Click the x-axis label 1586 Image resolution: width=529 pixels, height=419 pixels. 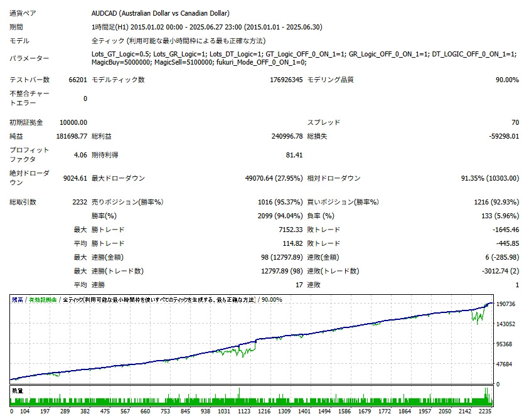click(x=344, y=411)
